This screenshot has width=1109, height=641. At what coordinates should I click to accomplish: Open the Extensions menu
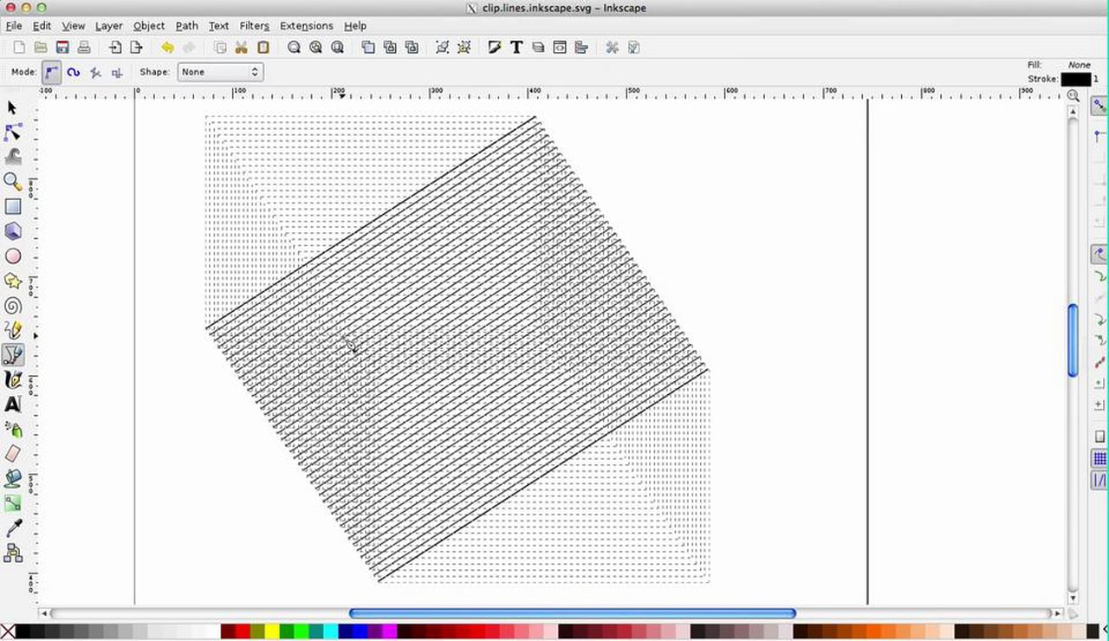(306, 26)
